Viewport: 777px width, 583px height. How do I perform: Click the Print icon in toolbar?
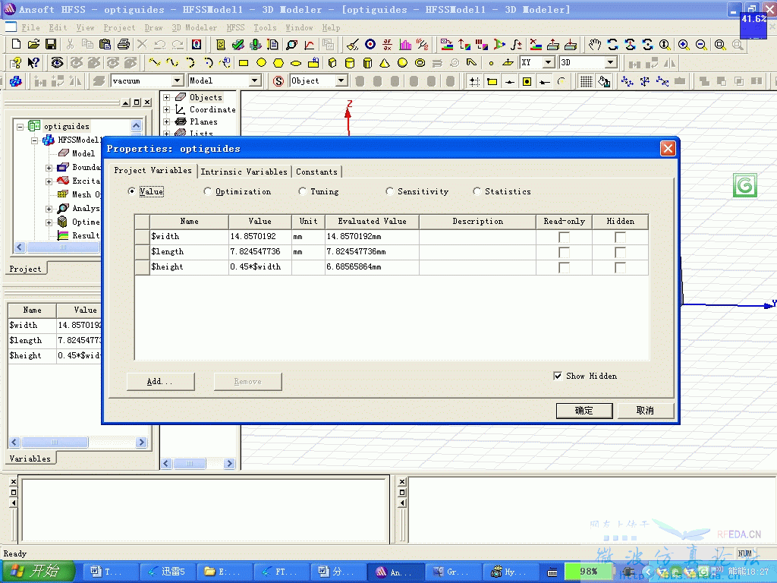pos(124,44)
